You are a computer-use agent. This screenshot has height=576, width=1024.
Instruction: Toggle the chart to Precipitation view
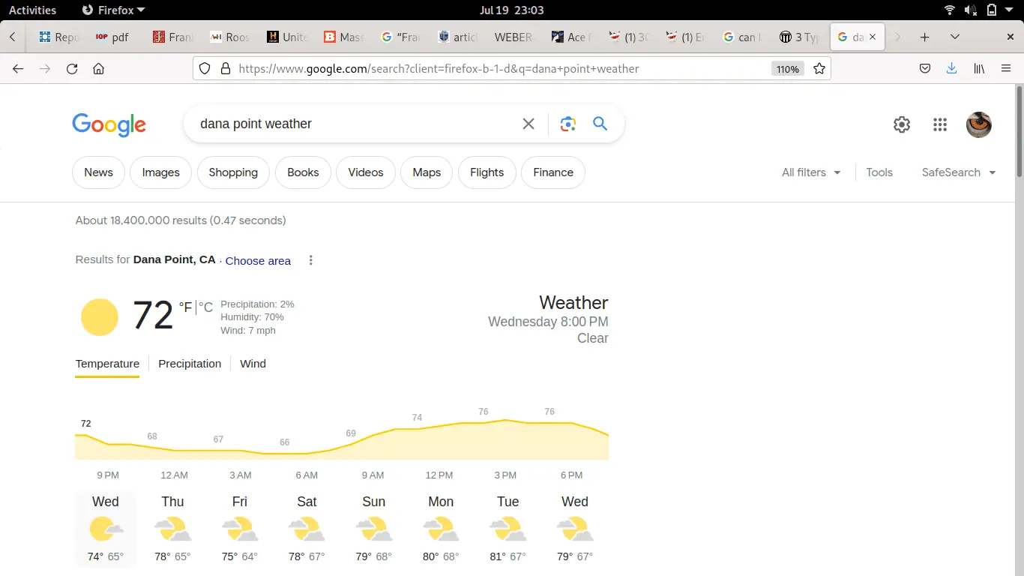tap(189, 364)
